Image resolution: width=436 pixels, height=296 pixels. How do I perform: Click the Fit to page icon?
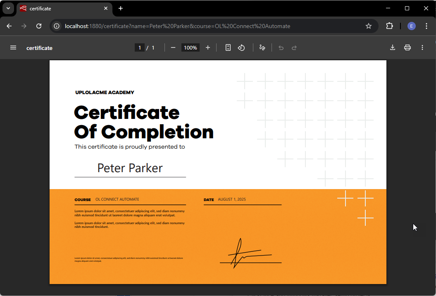coord(228,48)
